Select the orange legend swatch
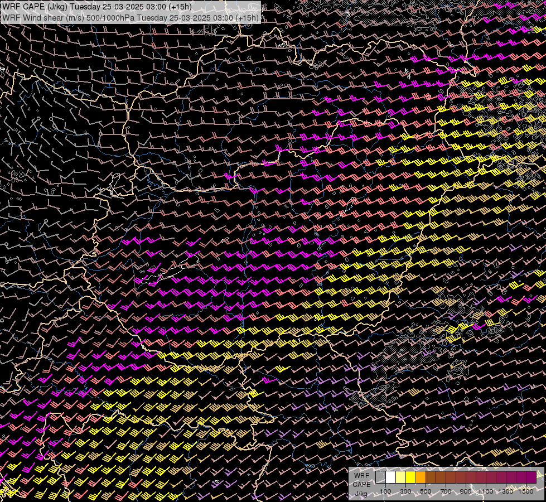Screen dimensions: 546x502 421,477
